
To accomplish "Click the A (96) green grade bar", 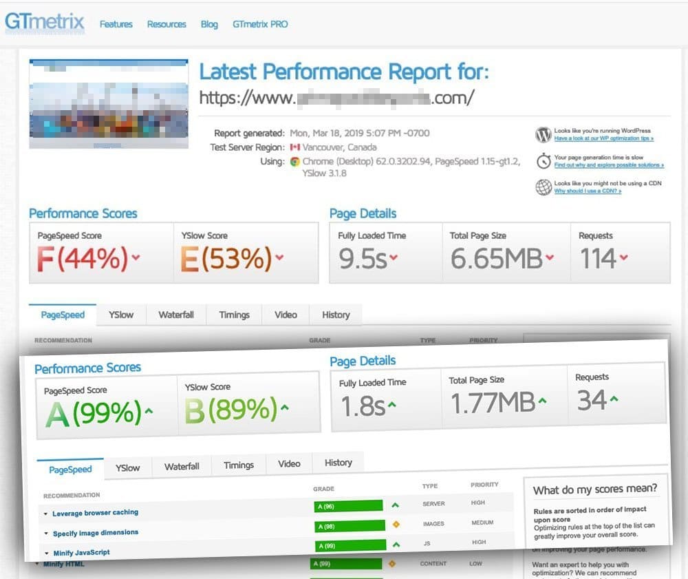I will point(348,506).
